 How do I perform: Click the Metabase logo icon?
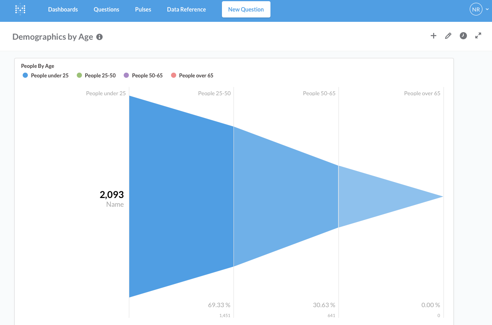(x=20, y=9)
